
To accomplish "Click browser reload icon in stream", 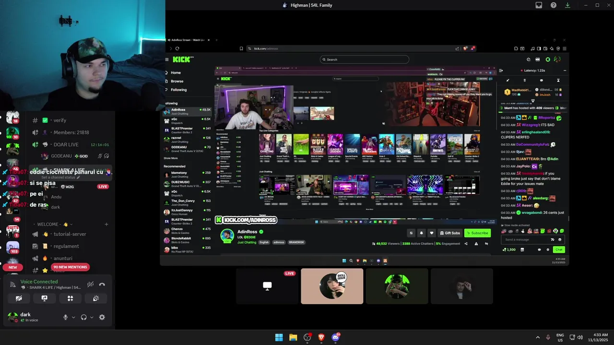I will coord(177,48).
